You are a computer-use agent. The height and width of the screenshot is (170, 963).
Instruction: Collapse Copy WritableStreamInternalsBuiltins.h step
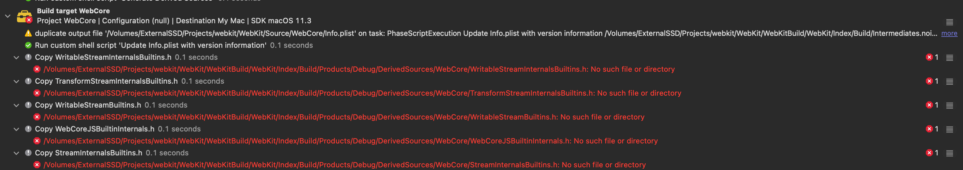pyautogui.click(x=16, y=57)
